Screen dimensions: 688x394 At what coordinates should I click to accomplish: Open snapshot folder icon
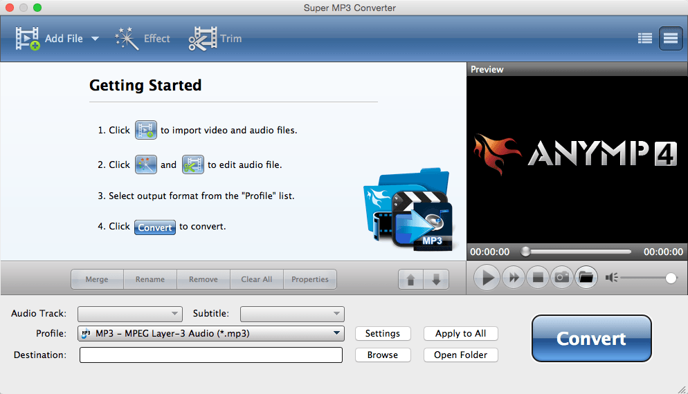(x=586, y=277)
